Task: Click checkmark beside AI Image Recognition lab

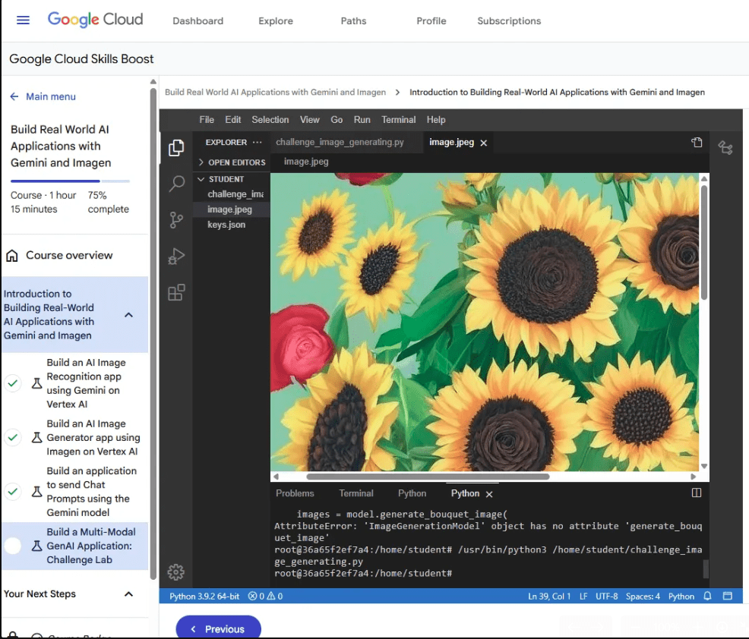Action: click(x=13, y=383)
